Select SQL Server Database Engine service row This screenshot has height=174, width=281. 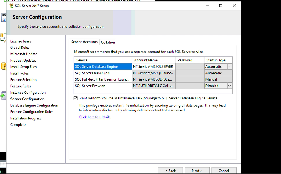tap(103, 67)
